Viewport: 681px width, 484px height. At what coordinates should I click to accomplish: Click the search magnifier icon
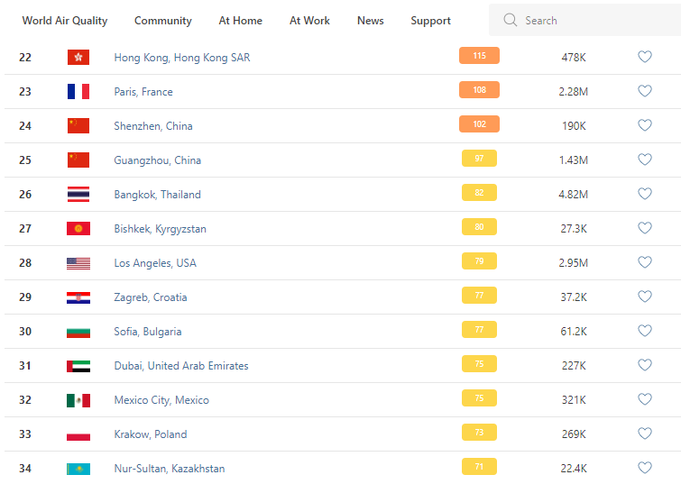[511, 20]
